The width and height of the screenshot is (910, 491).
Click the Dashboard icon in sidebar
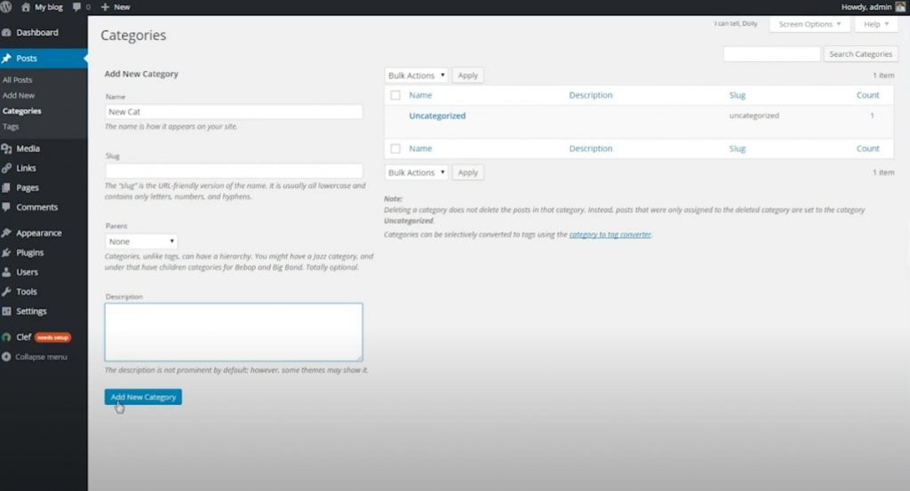pos(7,33)
